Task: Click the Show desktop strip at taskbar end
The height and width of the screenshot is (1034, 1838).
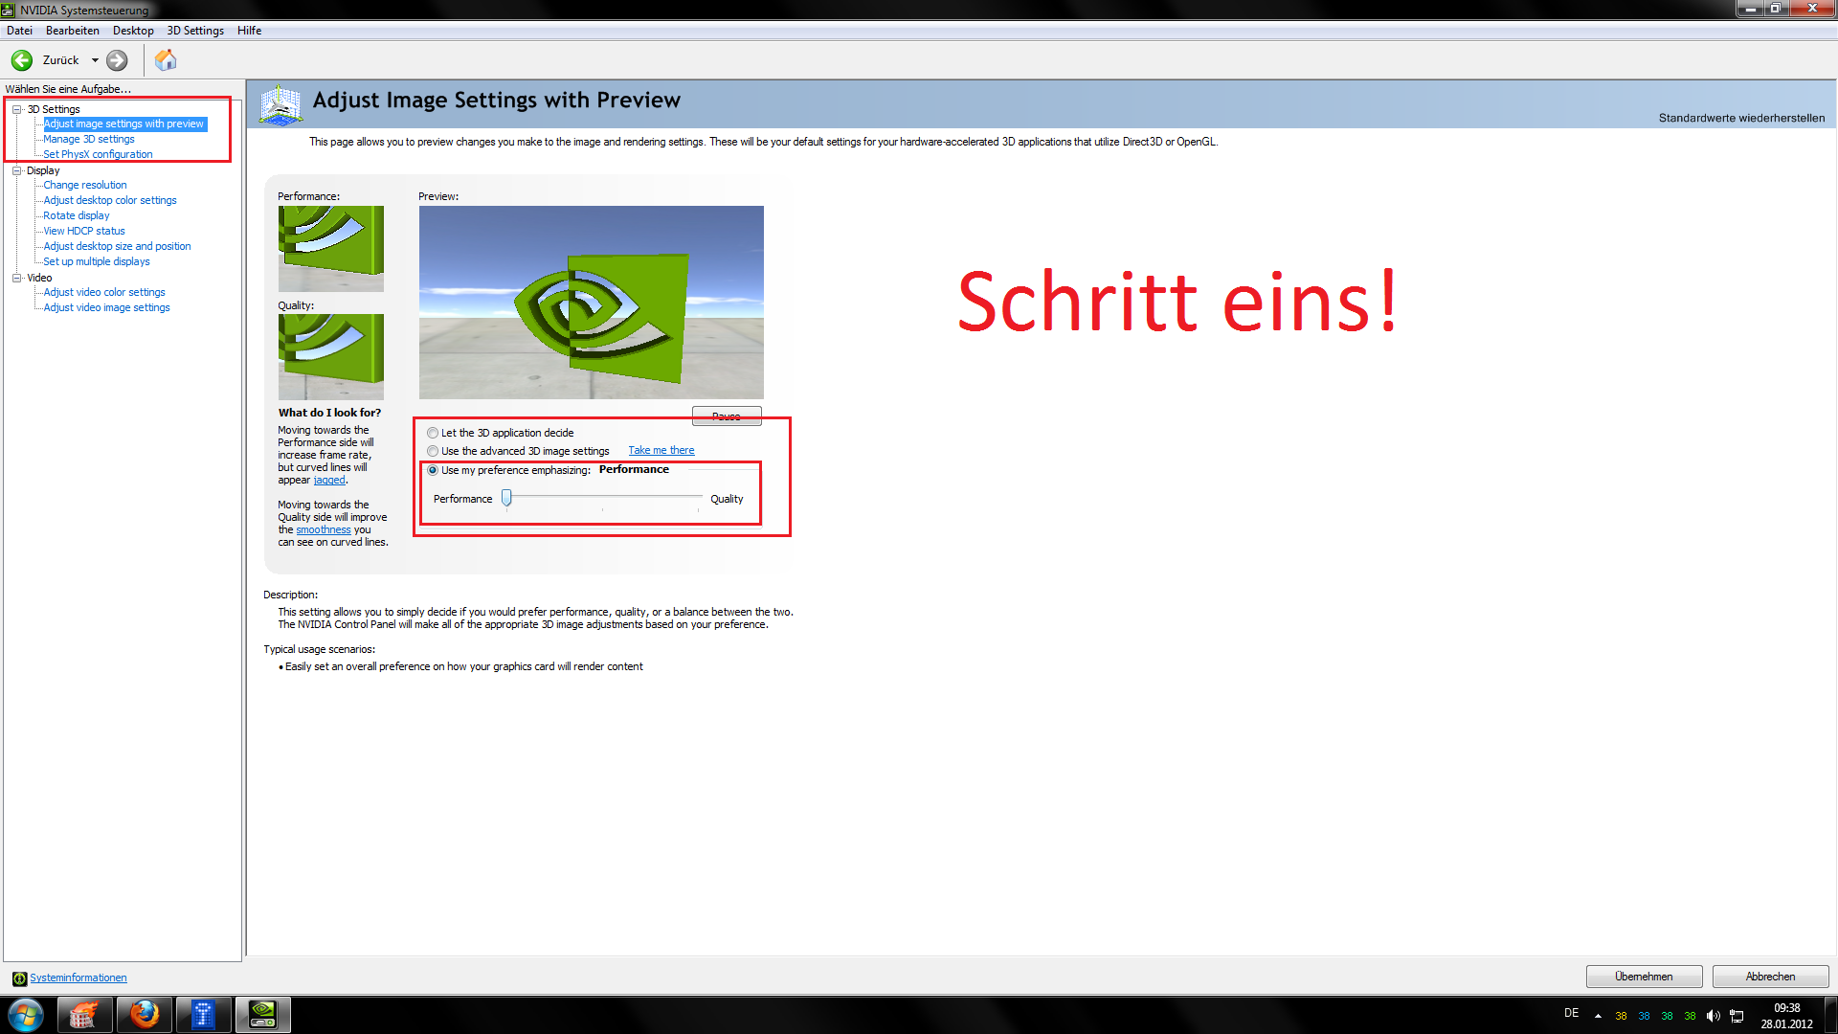Action: [x=1830, y=1015]
